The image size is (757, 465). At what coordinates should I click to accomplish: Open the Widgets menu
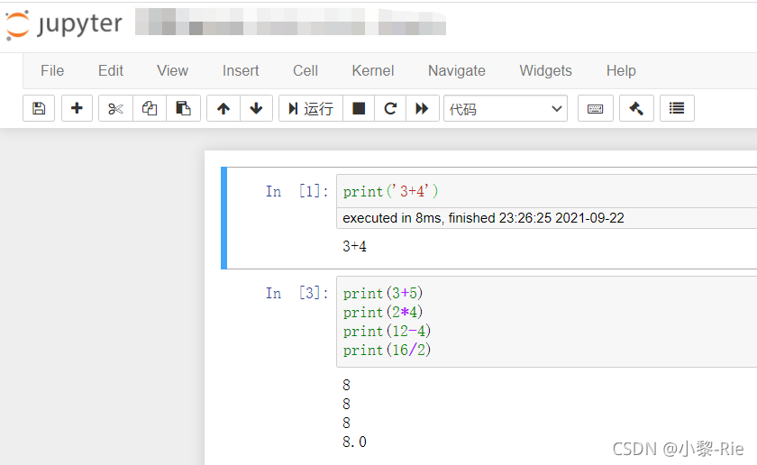point(545,70)
